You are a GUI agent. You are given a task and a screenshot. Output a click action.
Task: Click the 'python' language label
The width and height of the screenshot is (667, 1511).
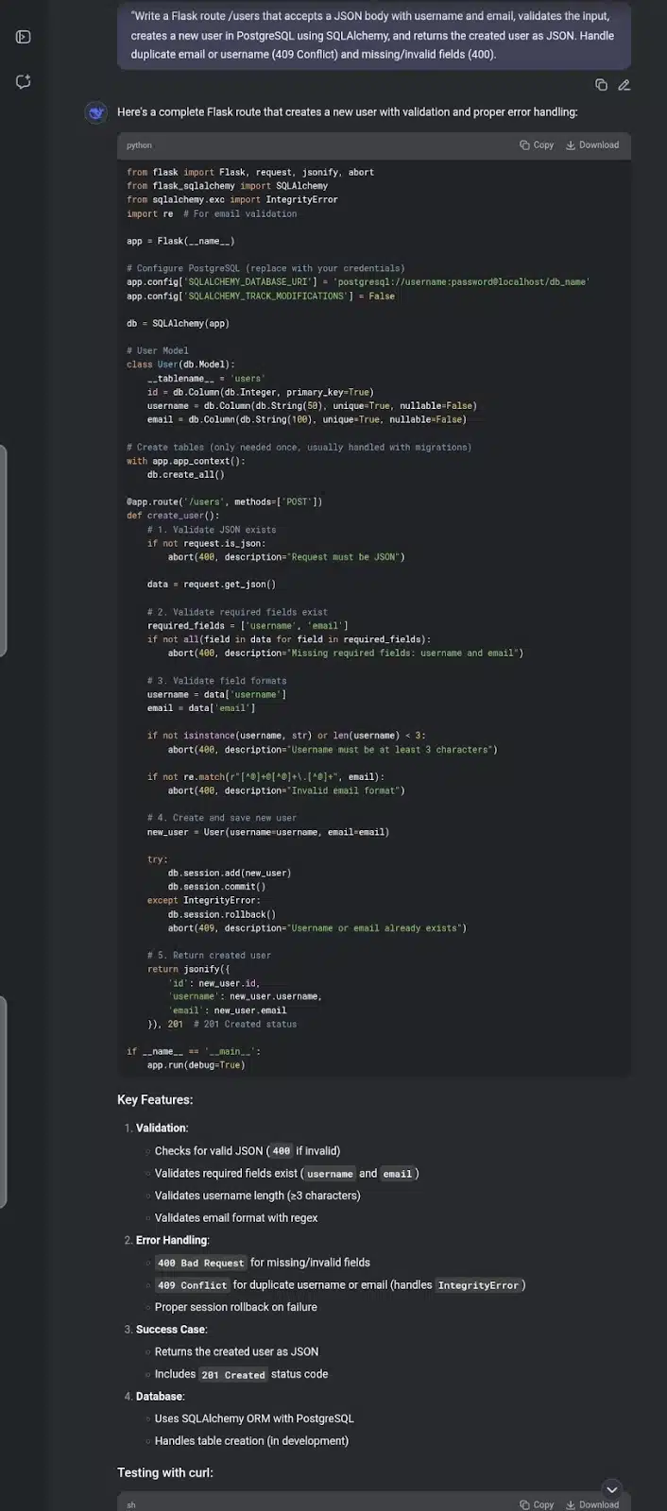click(x=139, y=145)
